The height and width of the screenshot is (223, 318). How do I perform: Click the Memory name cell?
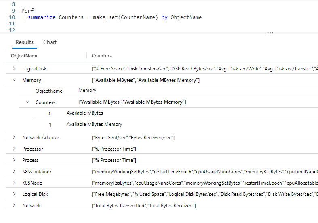coord(32,80)
